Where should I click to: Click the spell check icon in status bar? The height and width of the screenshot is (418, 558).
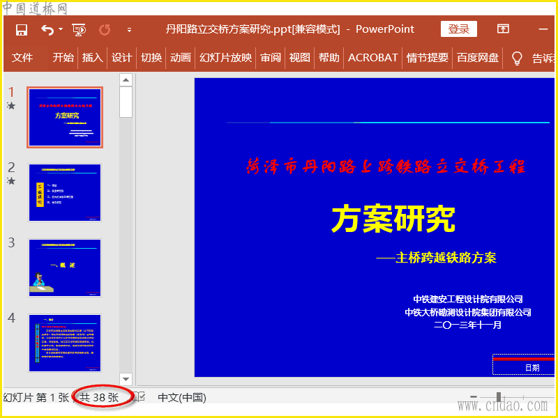[141, 397]
